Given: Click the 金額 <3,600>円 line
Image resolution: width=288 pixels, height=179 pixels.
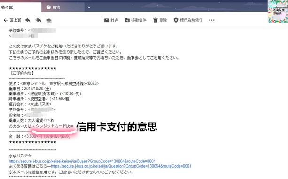Looking at the screenshot, I should [x=39, y=136].
